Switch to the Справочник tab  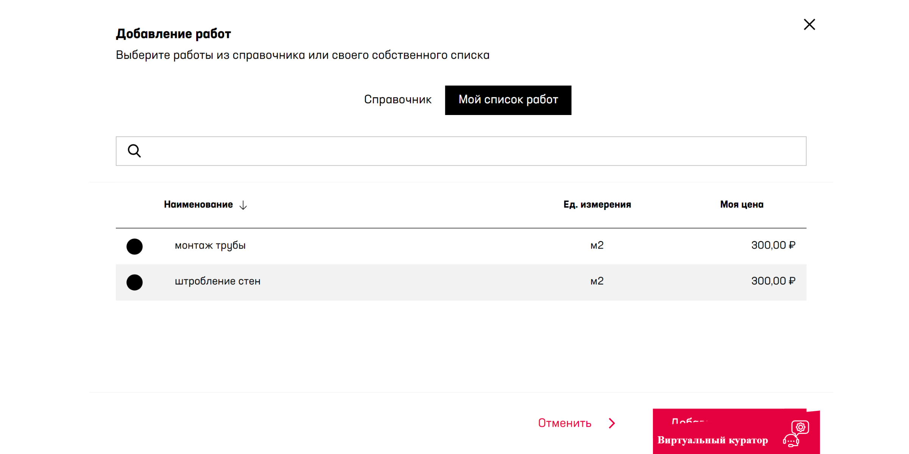coord(397,100)
